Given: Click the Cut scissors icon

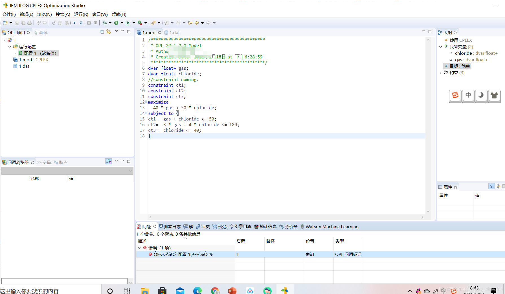Looking at the screenshot, I should (x=54, y=23).
